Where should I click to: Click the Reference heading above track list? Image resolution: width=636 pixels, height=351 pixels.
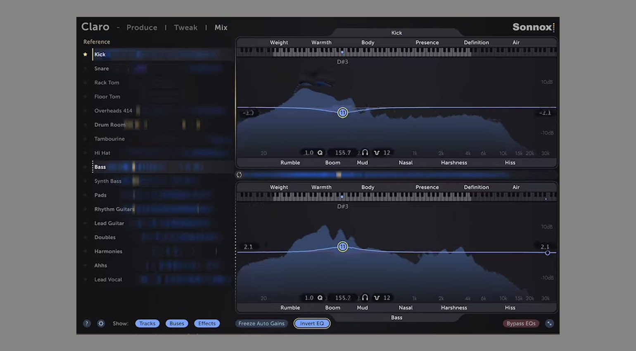pyautogui.click(x=97, y=42)
